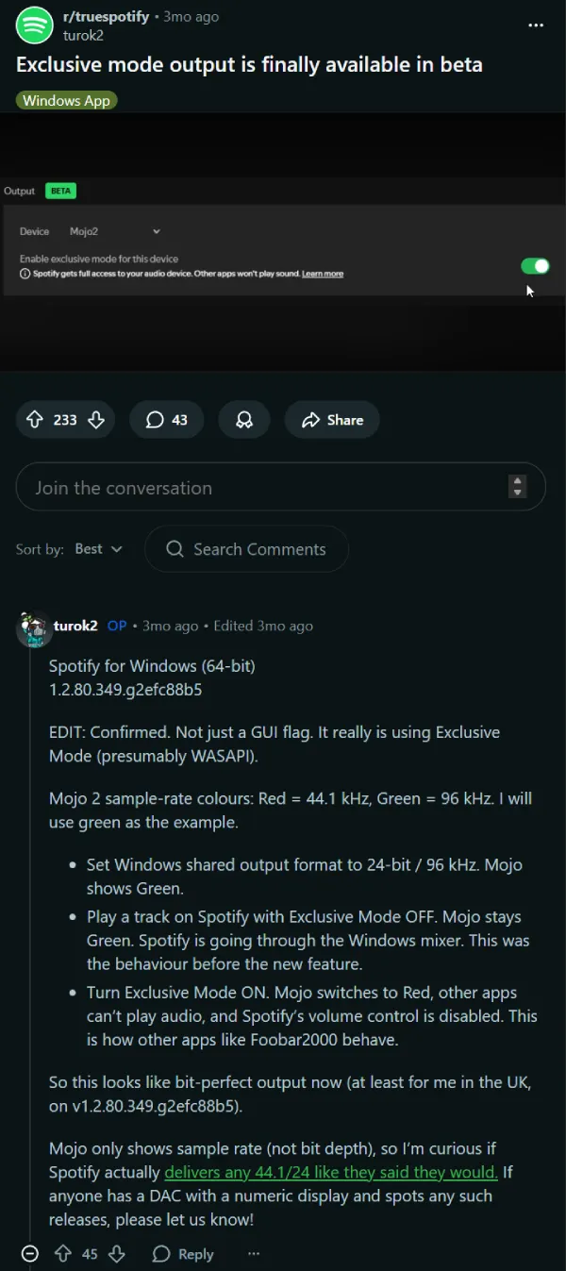Give an award to the post
The height and width of the screenshot is (1271, 566).
click(244, 420)
